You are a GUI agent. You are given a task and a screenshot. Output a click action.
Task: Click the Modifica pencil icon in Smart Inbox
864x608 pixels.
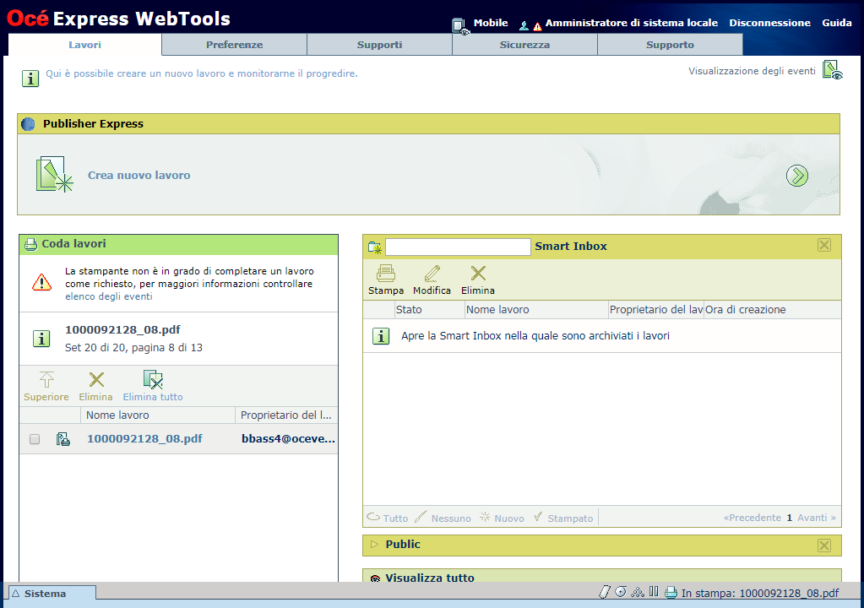tap(432, 273)
